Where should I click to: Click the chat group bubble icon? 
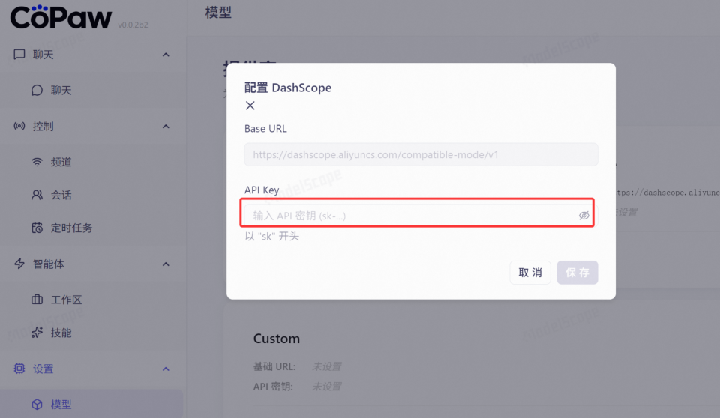point(19,55)
